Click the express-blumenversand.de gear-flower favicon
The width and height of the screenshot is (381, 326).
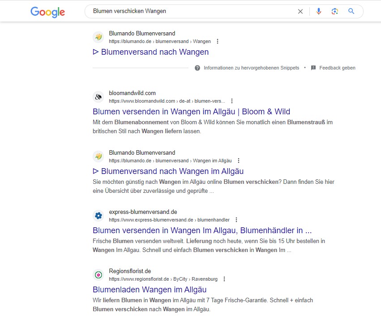point(98,216)
